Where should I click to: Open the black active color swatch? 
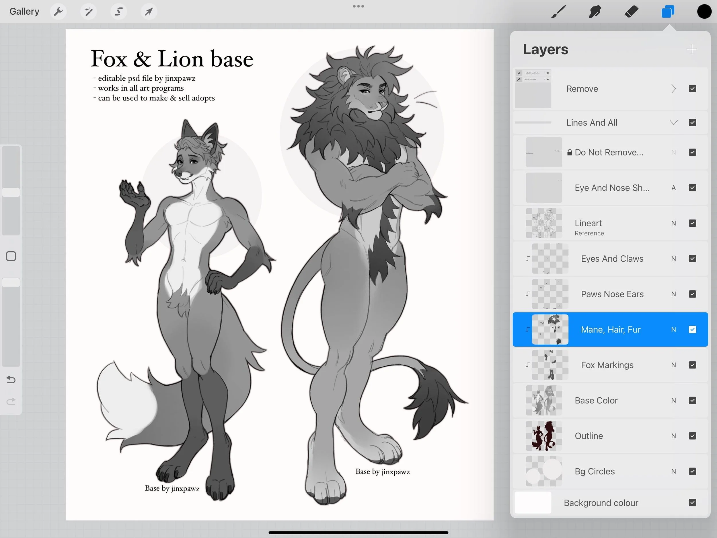click(704, 12)
